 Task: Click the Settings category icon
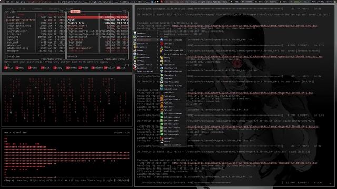[x=135, y=68]
